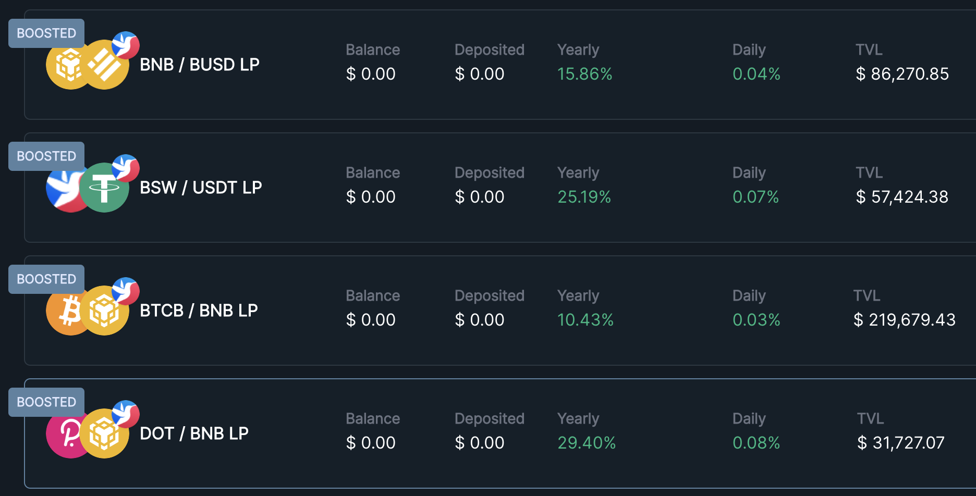The height and width of the screenshot is (496, 976).
Task: Click the 29.40% yearly rate
Action: pyautogui.click(x=587, y=443)
